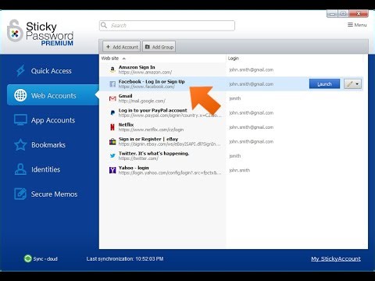Open the My StickyAccount link
This screenshot has height=281, width=375.
pyautogui.click(x=336, y=258)
